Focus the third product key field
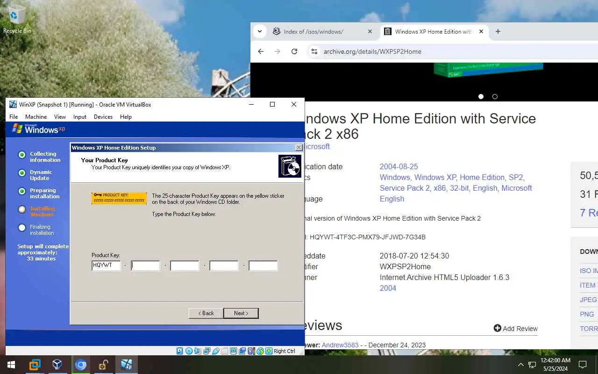The height and width of the screenshot is (374, 598). point(185,266)
